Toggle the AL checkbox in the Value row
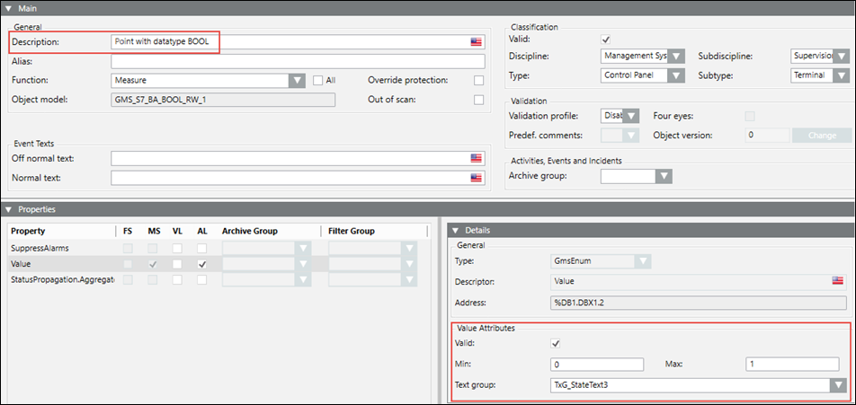The width and height of the screenshot is (856, 405). coord(202,264)
